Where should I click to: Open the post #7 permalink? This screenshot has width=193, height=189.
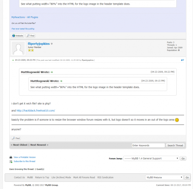(182, 60)
